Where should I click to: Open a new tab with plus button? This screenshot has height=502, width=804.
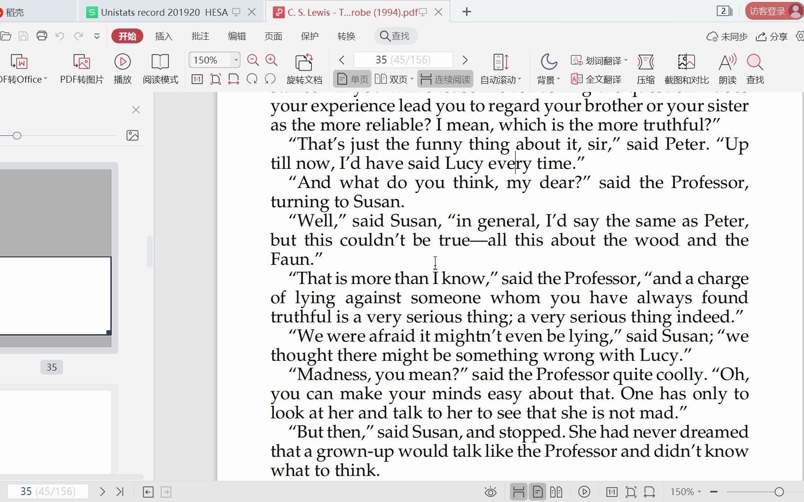(x=467, y=12)
